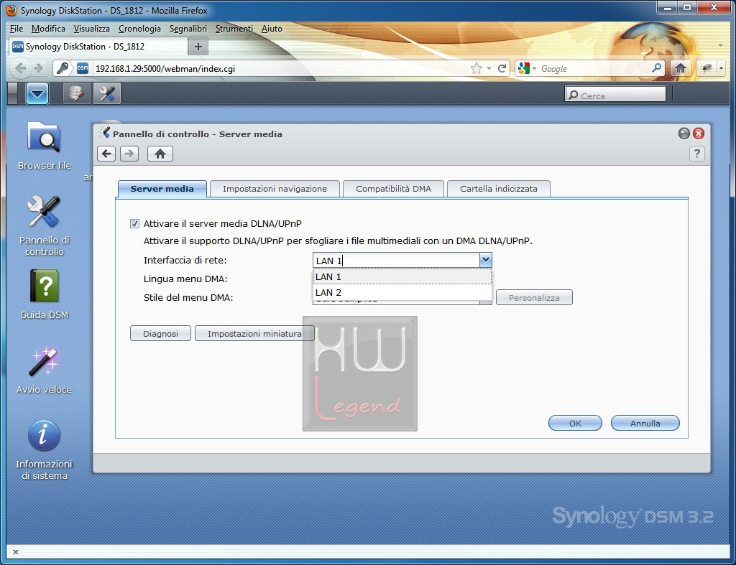This screenshot has width=736, height=565.
Task: Open the Guida DSM help icon
Action: coord(44,294)
